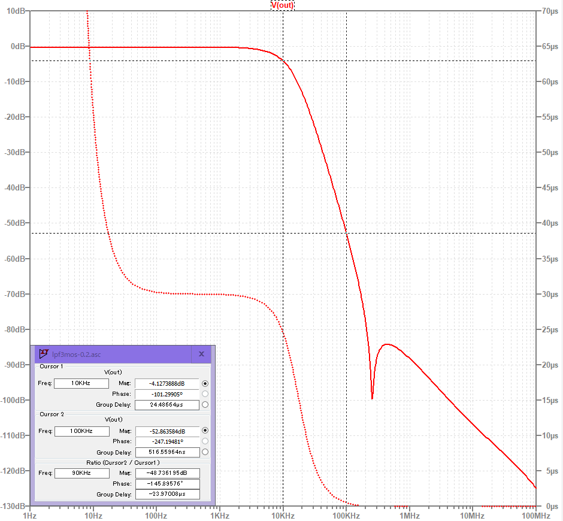Select the Phase radio button for Cursor 2
The image size is (563, 521).
point(204,441)
